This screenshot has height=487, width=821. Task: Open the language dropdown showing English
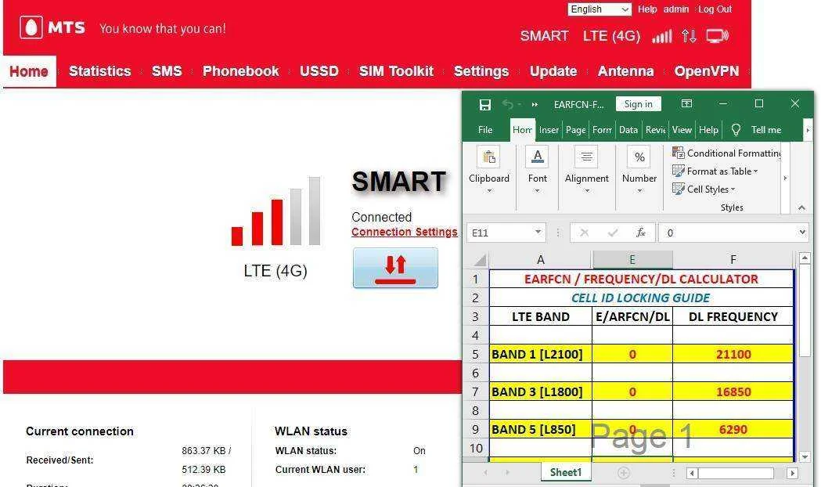[x=600, y=9]
